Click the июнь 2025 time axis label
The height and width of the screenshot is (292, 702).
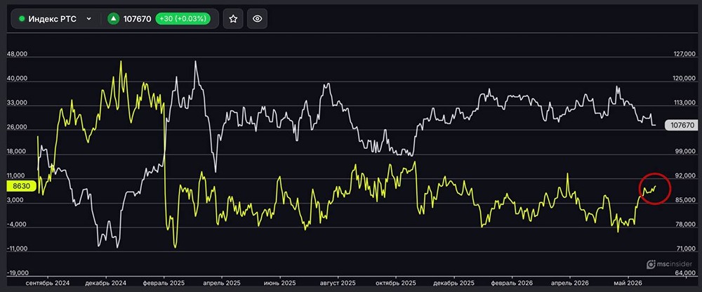click(280, 284)
